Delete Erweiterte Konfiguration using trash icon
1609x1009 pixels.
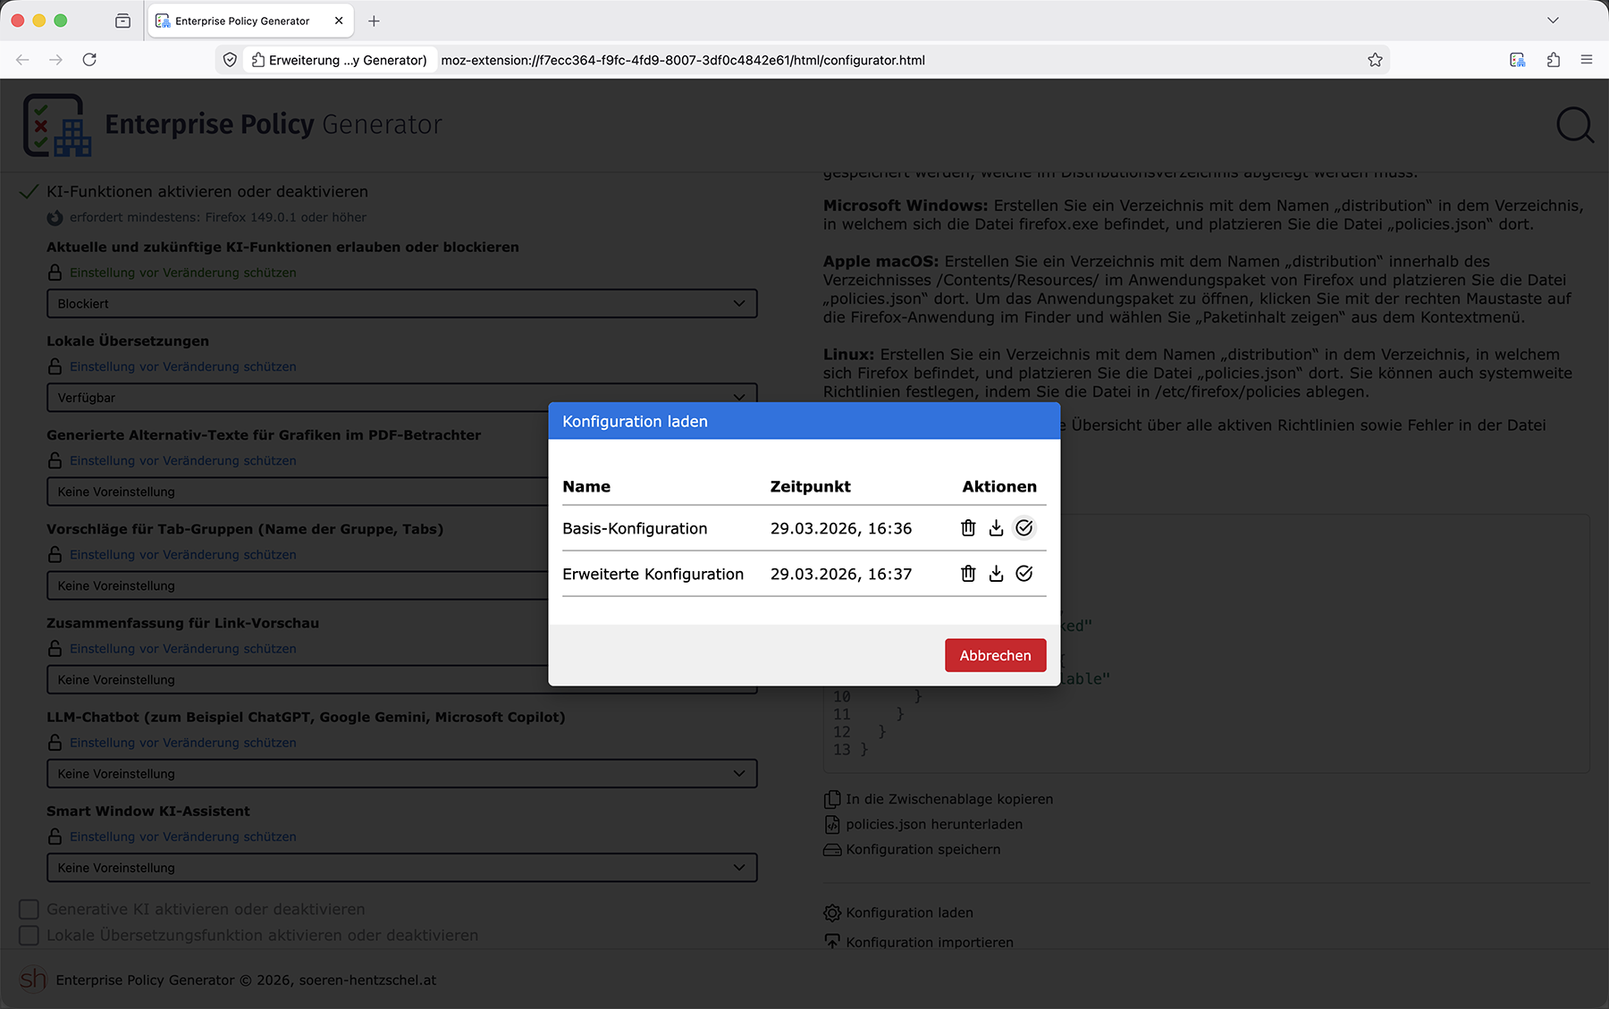(968, 574)
